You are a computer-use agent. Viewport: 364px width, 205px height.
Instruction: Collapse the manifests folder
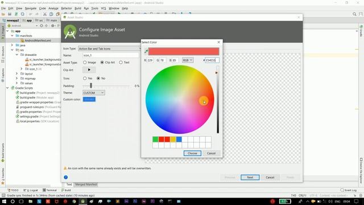pos(12,36)
